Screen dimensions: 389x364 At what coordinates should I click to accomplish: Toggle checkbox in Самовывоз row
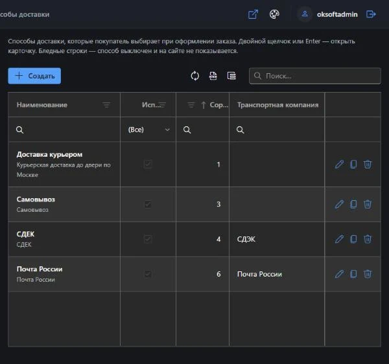coord(148,204)
